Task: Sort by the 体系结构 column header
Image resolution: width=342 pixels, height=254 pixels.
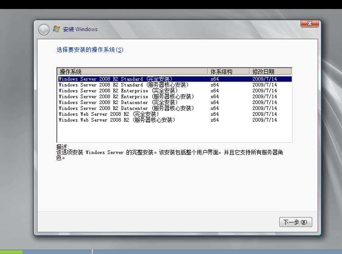Action: tap(228, 72)
